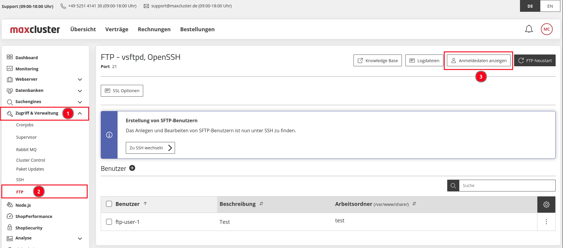Click the Node.js sidebar icon
The image size is (563, 248).
click(x=10, y=205)
